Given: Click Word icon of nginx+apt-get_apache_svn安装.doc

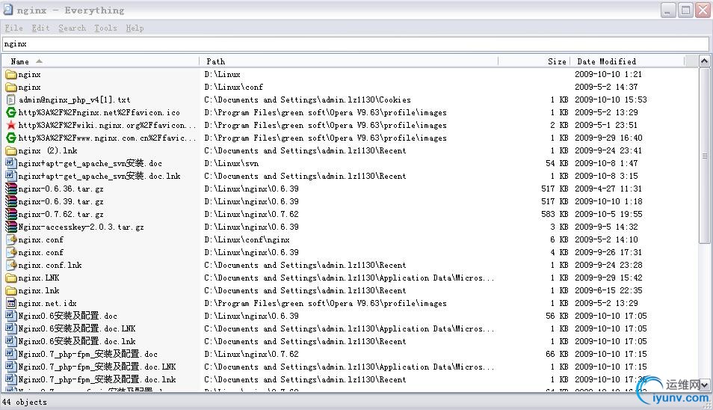Looking at the screenshot, I should coord(11,163).
